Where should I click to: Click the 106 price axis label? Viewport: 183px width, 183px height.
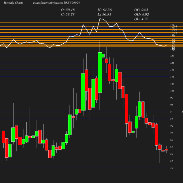[172, 84]
